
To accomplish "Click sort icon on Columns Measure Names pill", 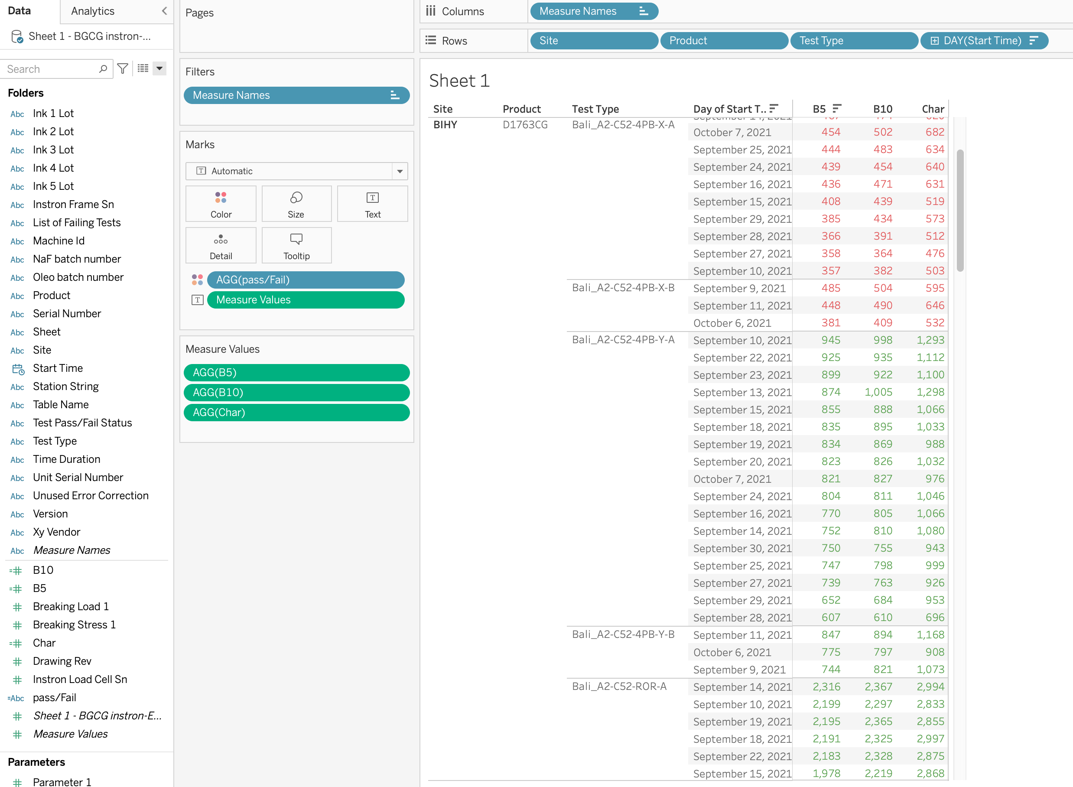I will click(x=644, y=11).
